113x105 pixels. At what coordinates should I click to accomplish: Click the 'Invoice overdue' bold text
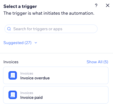coord(35,78)
